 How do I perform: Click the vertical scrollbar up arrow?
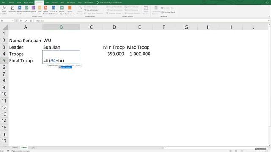pyautogui.click(x=269, y=25)
